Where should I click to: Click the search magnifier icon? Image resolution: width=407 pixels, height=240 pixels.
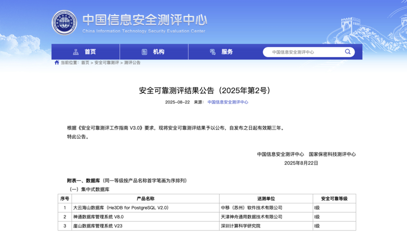347,52
